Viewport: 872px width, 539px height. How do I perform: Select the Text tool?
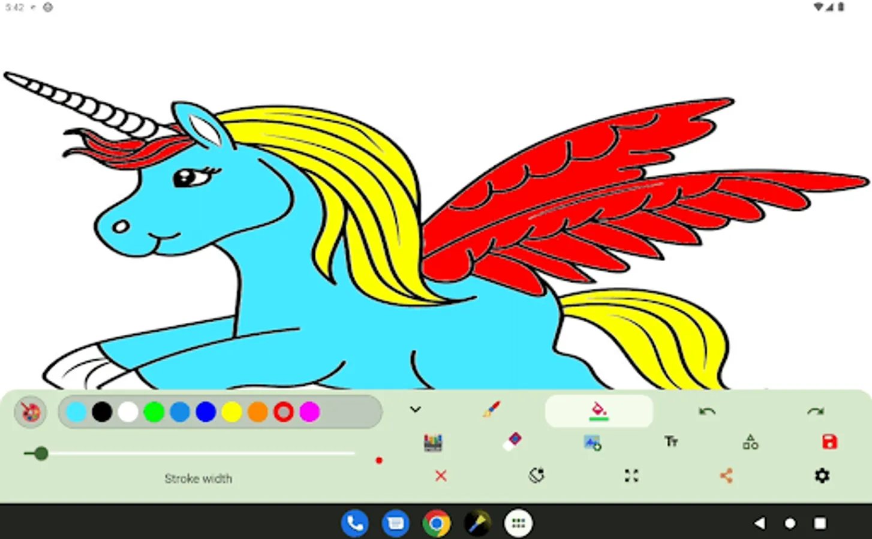[x=671, y=442]
